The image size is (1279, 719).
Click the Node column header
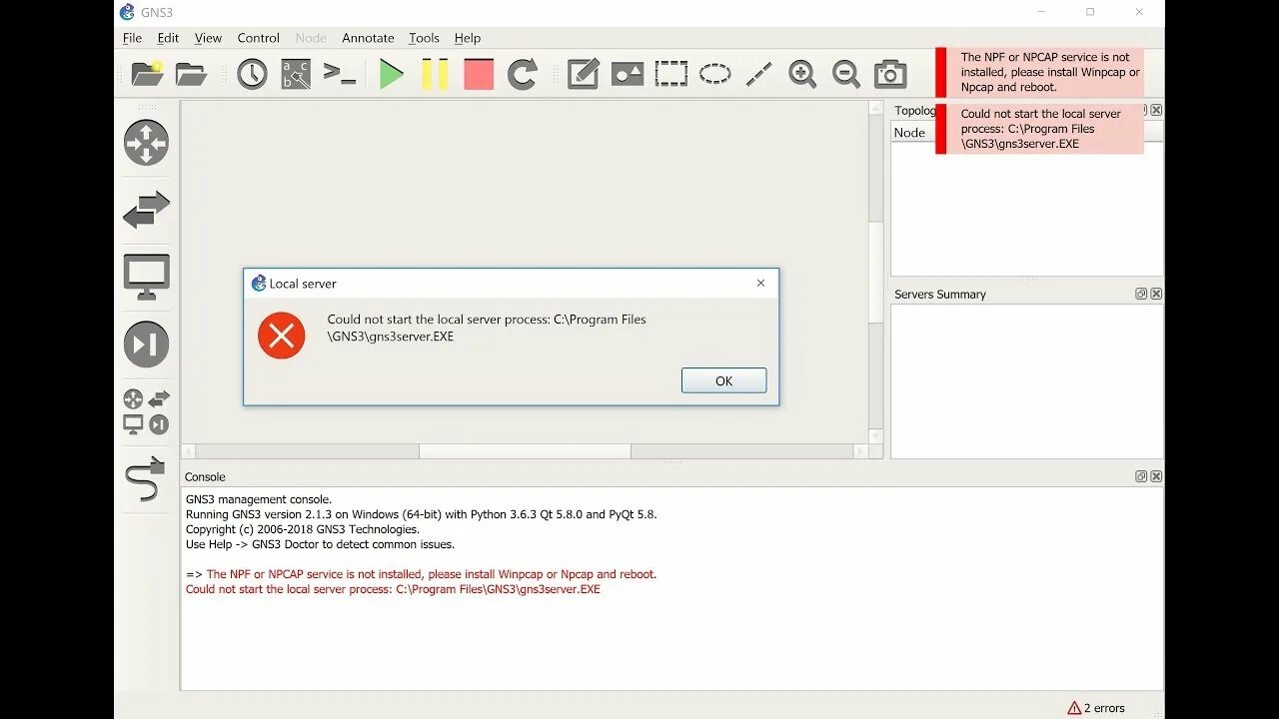tap(912, 132)
